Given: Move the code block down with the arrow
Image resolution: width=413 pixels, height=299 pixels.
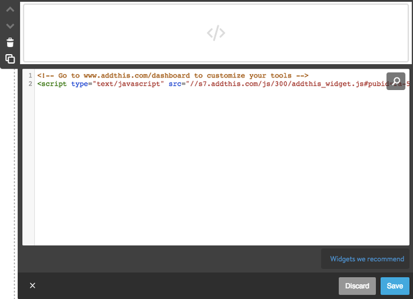Looking at the screenshot, I should pos(10,26).
